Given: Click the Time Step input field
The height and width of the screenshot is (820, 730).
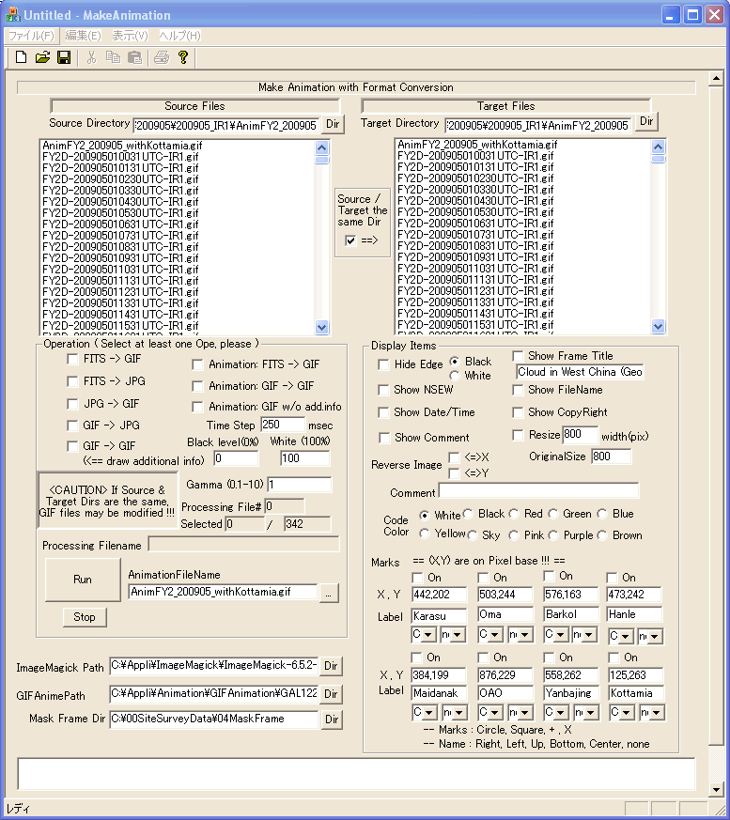Looking at the screenshot, I should (x=282, y=425).
